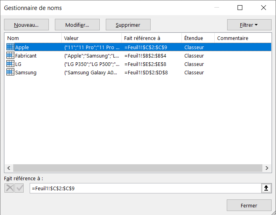Screen dimensions: 276x215
Task: Click the Commentaire column header
Action: pyautogui.click(x=243, y=38)
